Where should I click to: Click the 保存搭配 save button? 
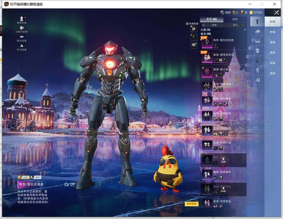(192, 204)
